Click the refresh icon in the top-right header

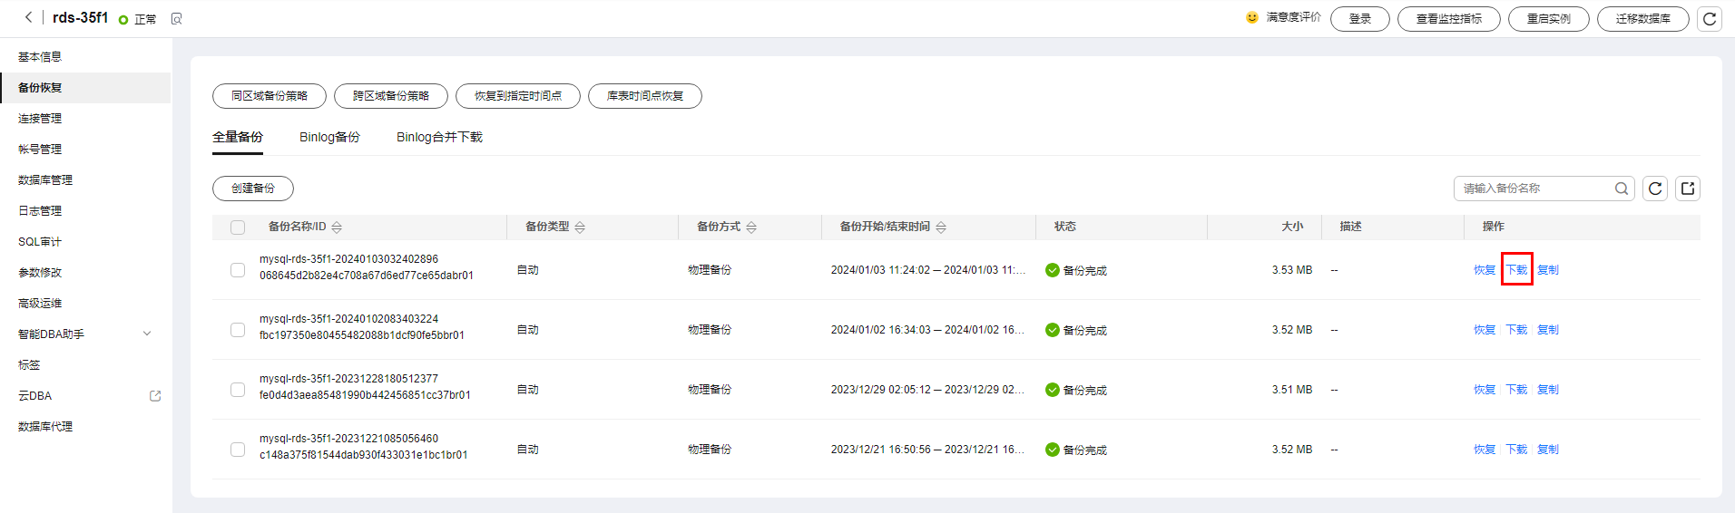click(x=1709, y=19)
